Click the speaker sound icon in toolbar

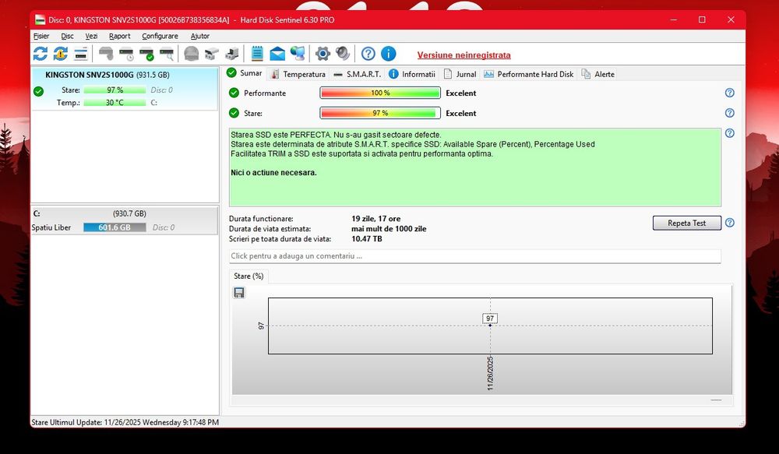pos(343,54)
